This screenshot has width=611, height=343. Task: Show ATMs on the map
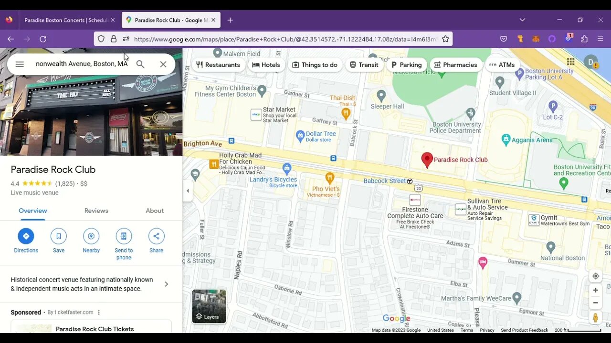coord(502,65)
